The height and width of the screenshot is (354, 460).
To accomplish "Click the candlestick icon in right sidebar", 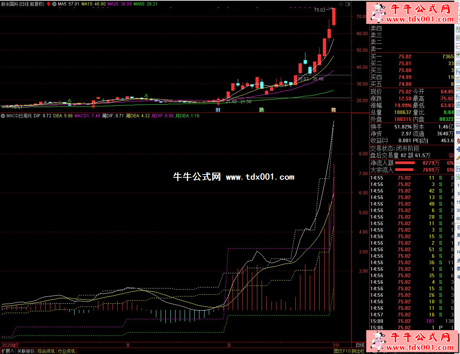I will [458, 54].
